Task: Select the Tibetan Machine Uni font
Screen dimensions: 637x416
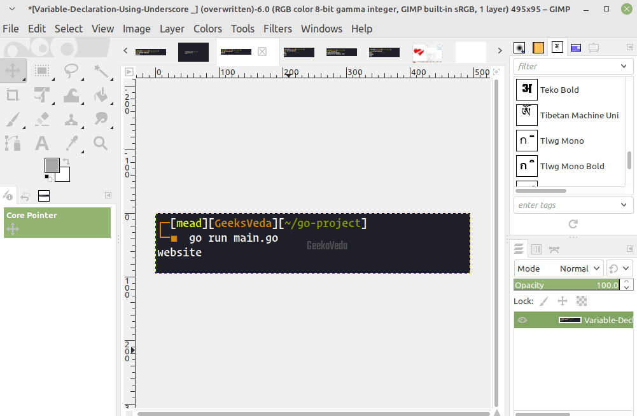Action: click(x=570, y=115)
